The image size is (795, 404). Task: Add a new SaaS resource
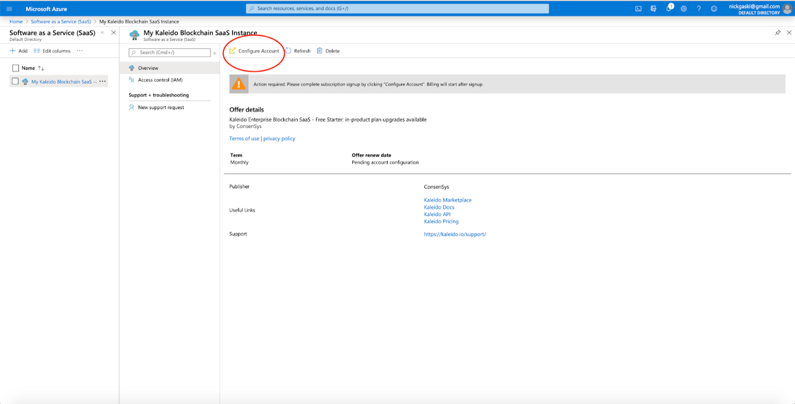click(18, 51)
